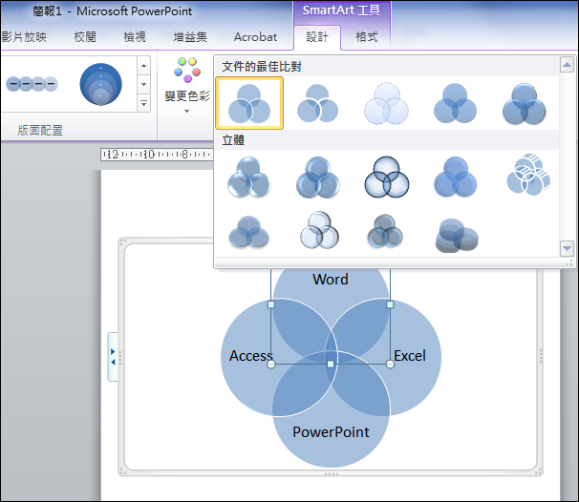Click the up arrow of the style gallery scrollbar
Image resolution: width=579 pixels, height=502 pixels.
coord(567,65)
